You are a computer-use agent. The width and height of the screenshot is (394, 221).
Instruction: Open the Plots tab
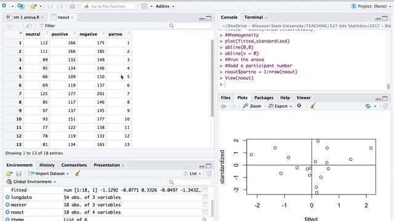click(x=242, y=98)
